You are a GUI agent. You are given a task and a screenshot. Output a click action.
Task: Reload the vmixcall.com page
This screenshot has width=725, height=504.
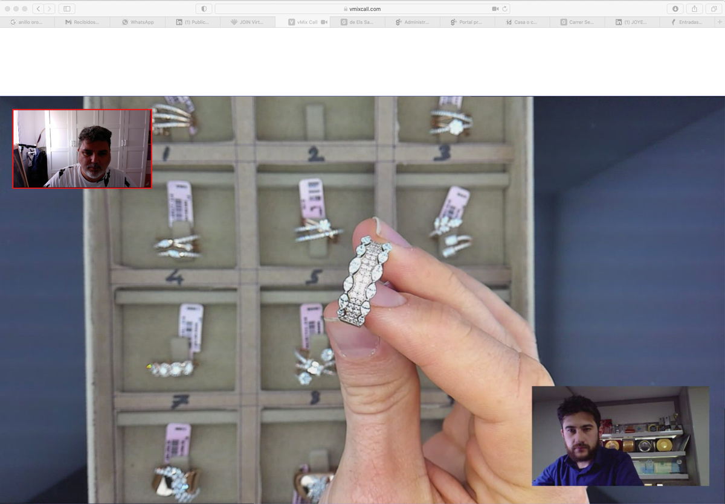point(505,8)
